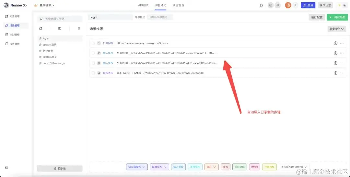Expand the 鼠标操作 dropdown

pos(159,167)
